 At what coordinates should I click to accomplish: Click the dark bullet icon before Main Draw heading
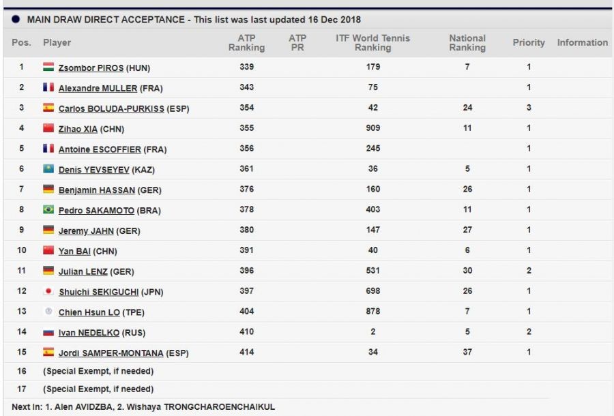16,20
